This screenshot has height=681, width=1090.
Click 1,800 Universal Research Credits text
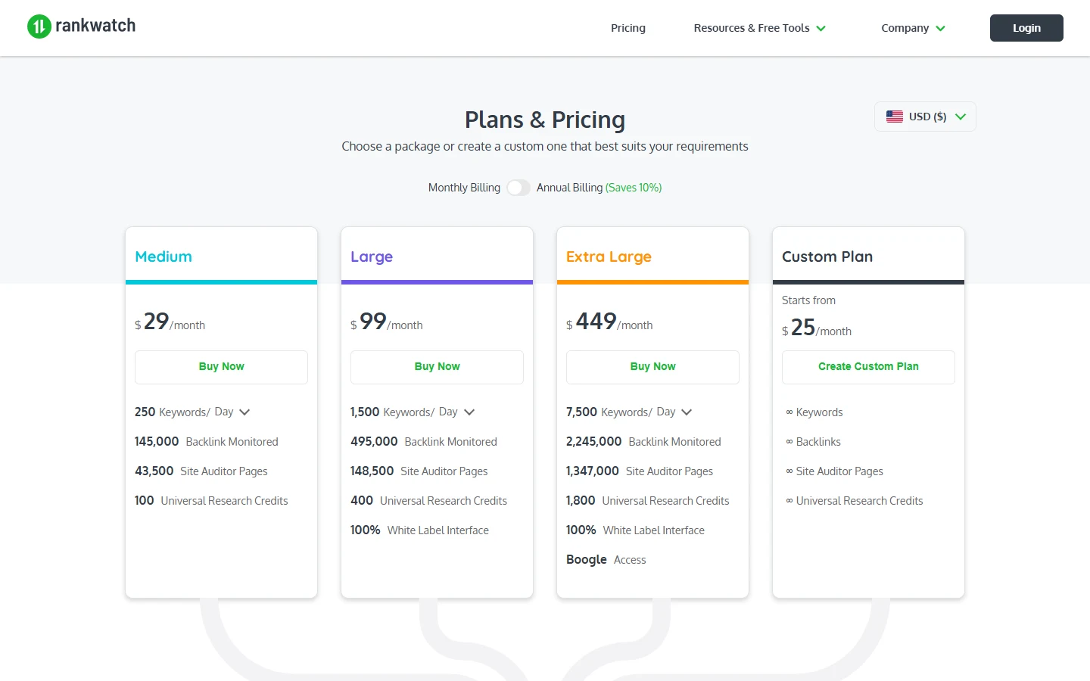pos(648,501)
